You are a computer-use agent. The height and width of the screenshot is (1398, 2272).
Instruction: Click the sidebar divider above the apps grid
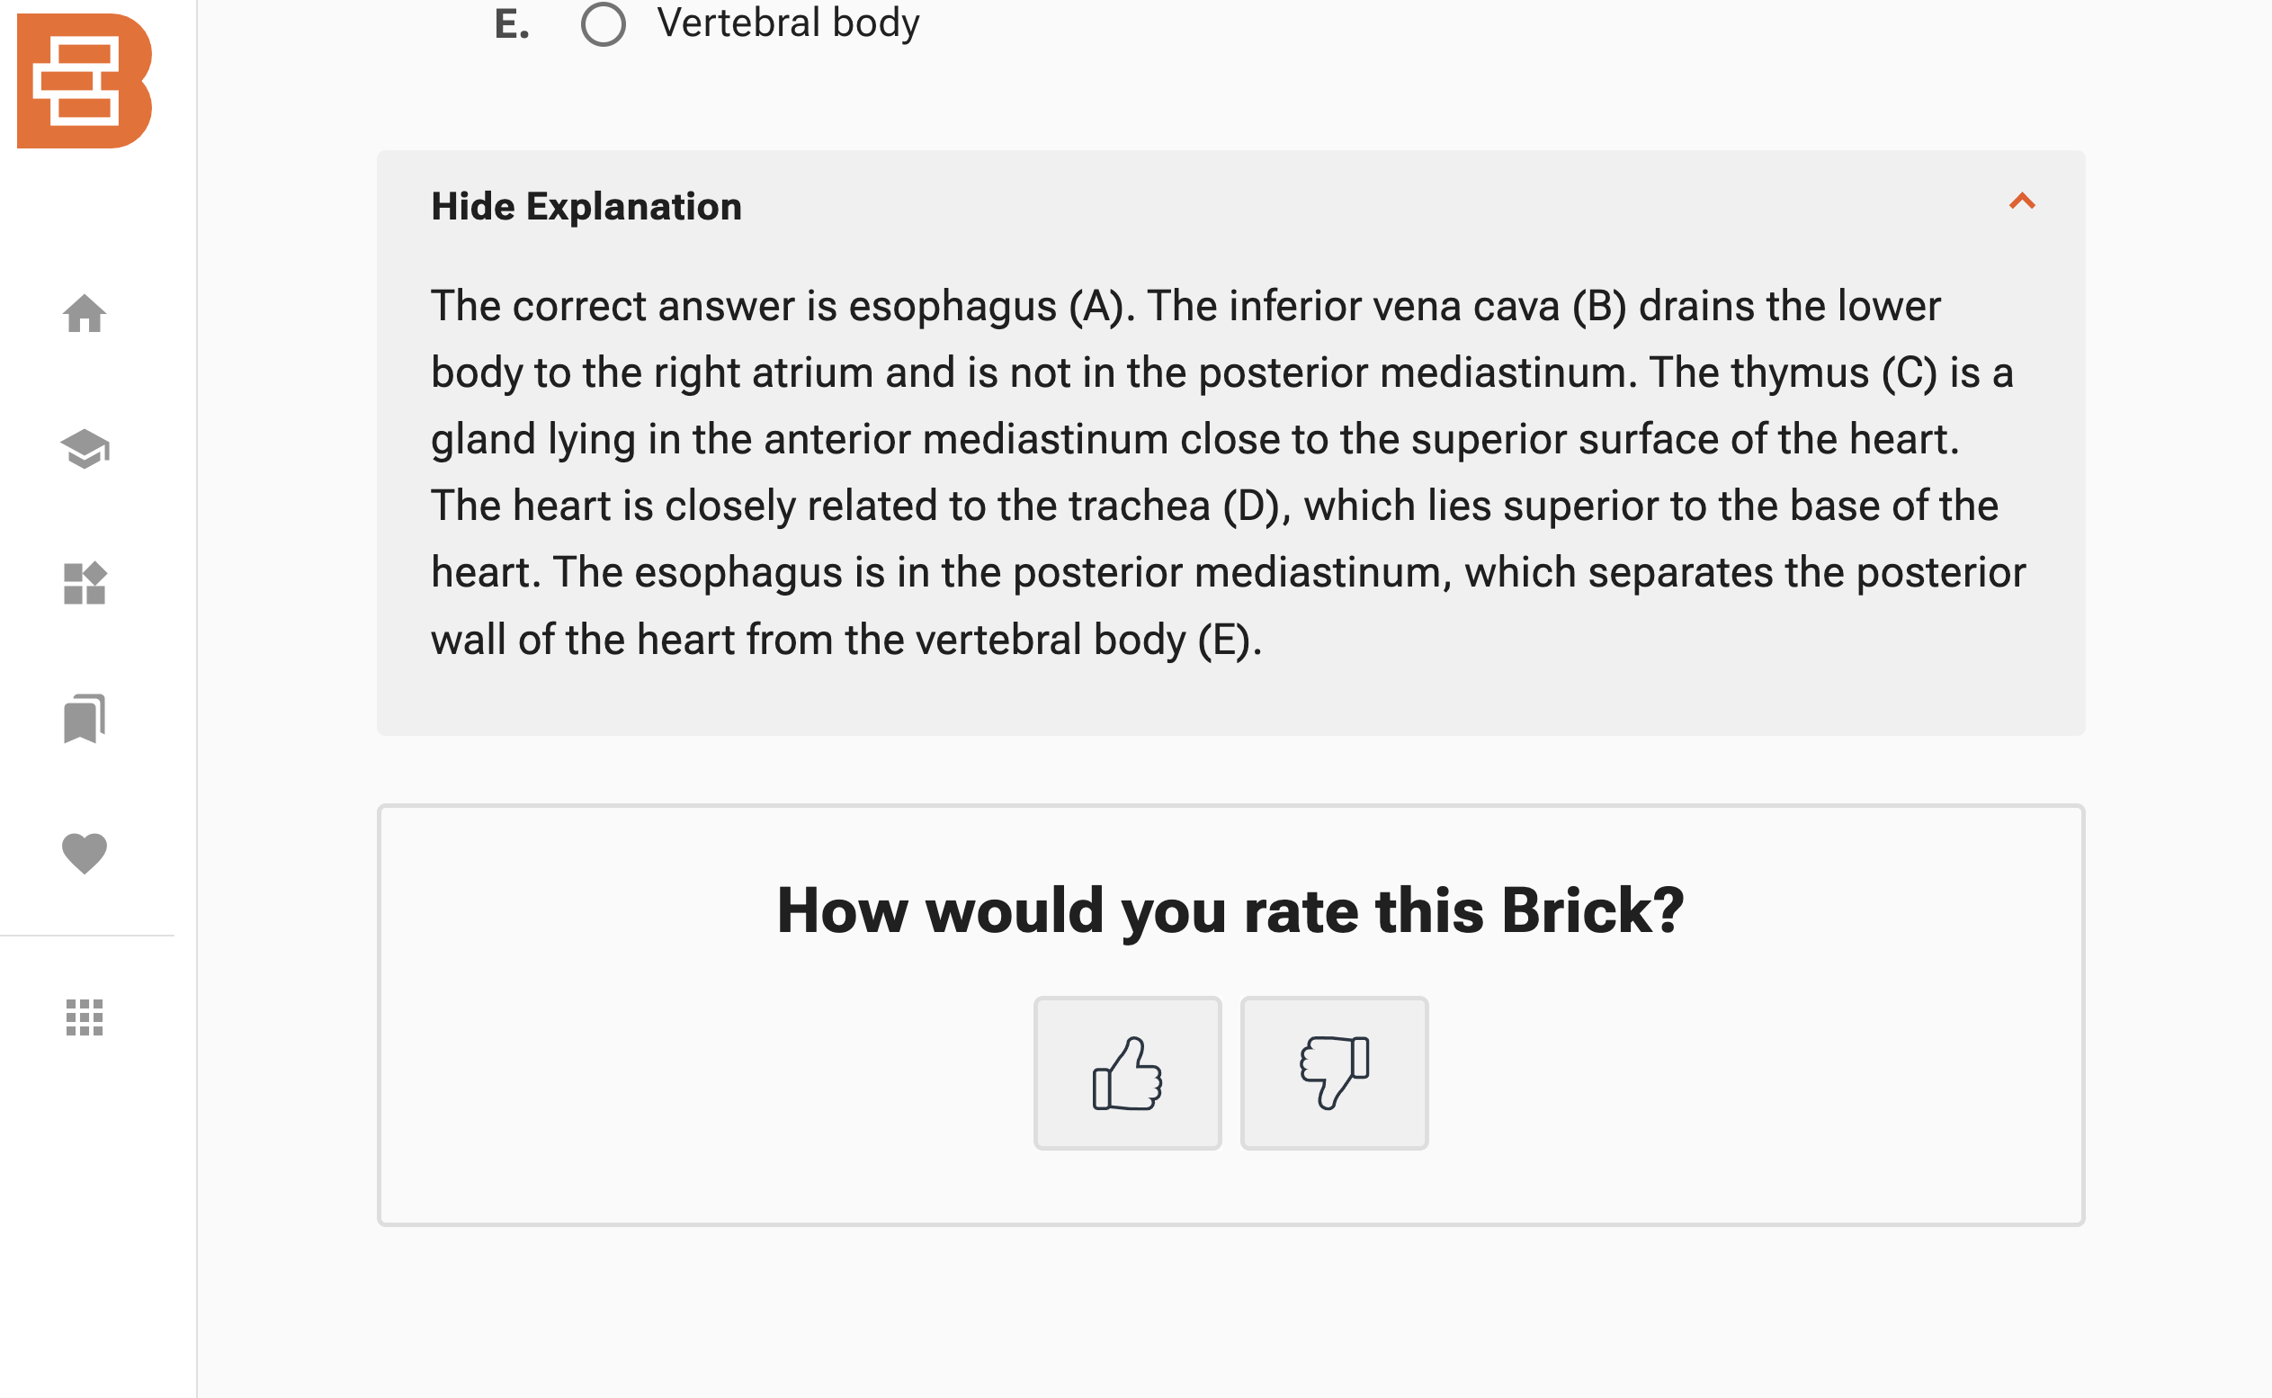point(87,936)
